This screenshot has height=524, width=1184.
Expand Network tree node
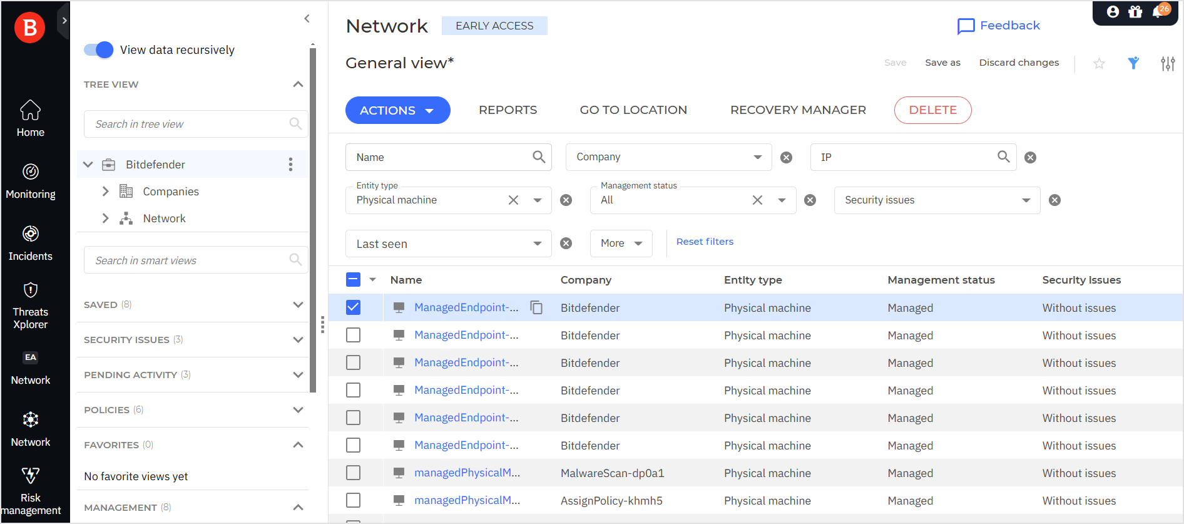click(x=105, y=218)
